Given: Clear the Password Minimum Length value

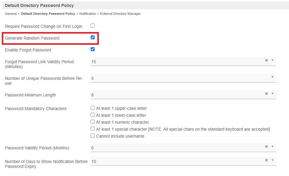Looking at the screenshot, I should coord(266,94).
